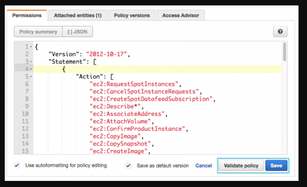Uncheck Use autoformatting for policy editing

tap(17, 165)
